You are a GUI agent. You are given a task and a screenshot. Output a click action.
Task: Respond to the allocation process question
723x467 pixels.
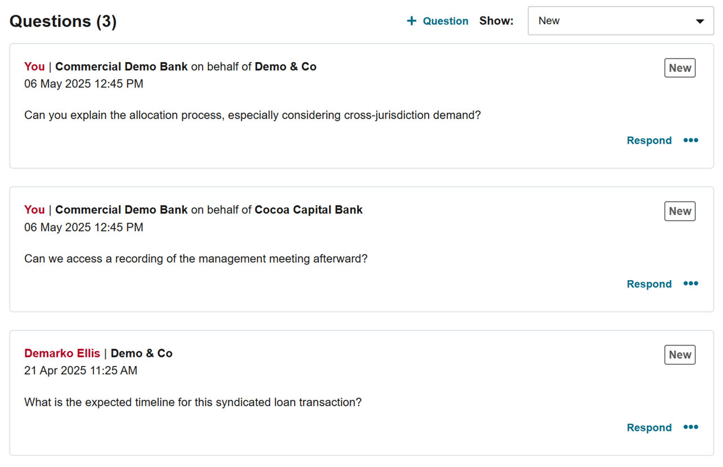click(649, 141)
